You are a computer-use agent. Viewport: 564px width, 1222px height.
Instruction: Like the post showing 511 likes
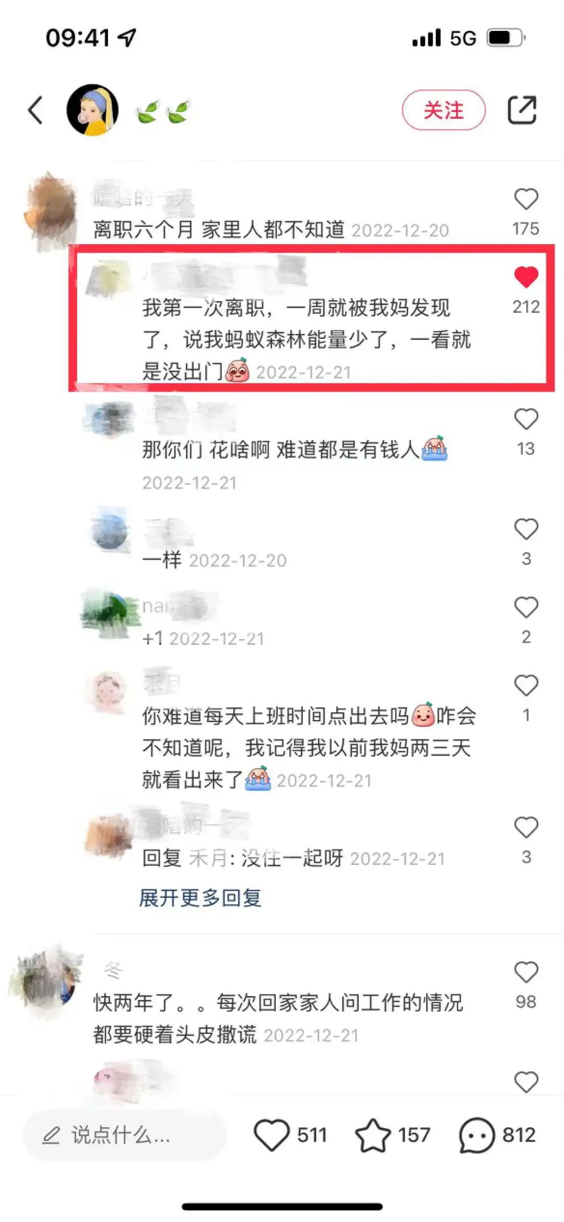272,1135
